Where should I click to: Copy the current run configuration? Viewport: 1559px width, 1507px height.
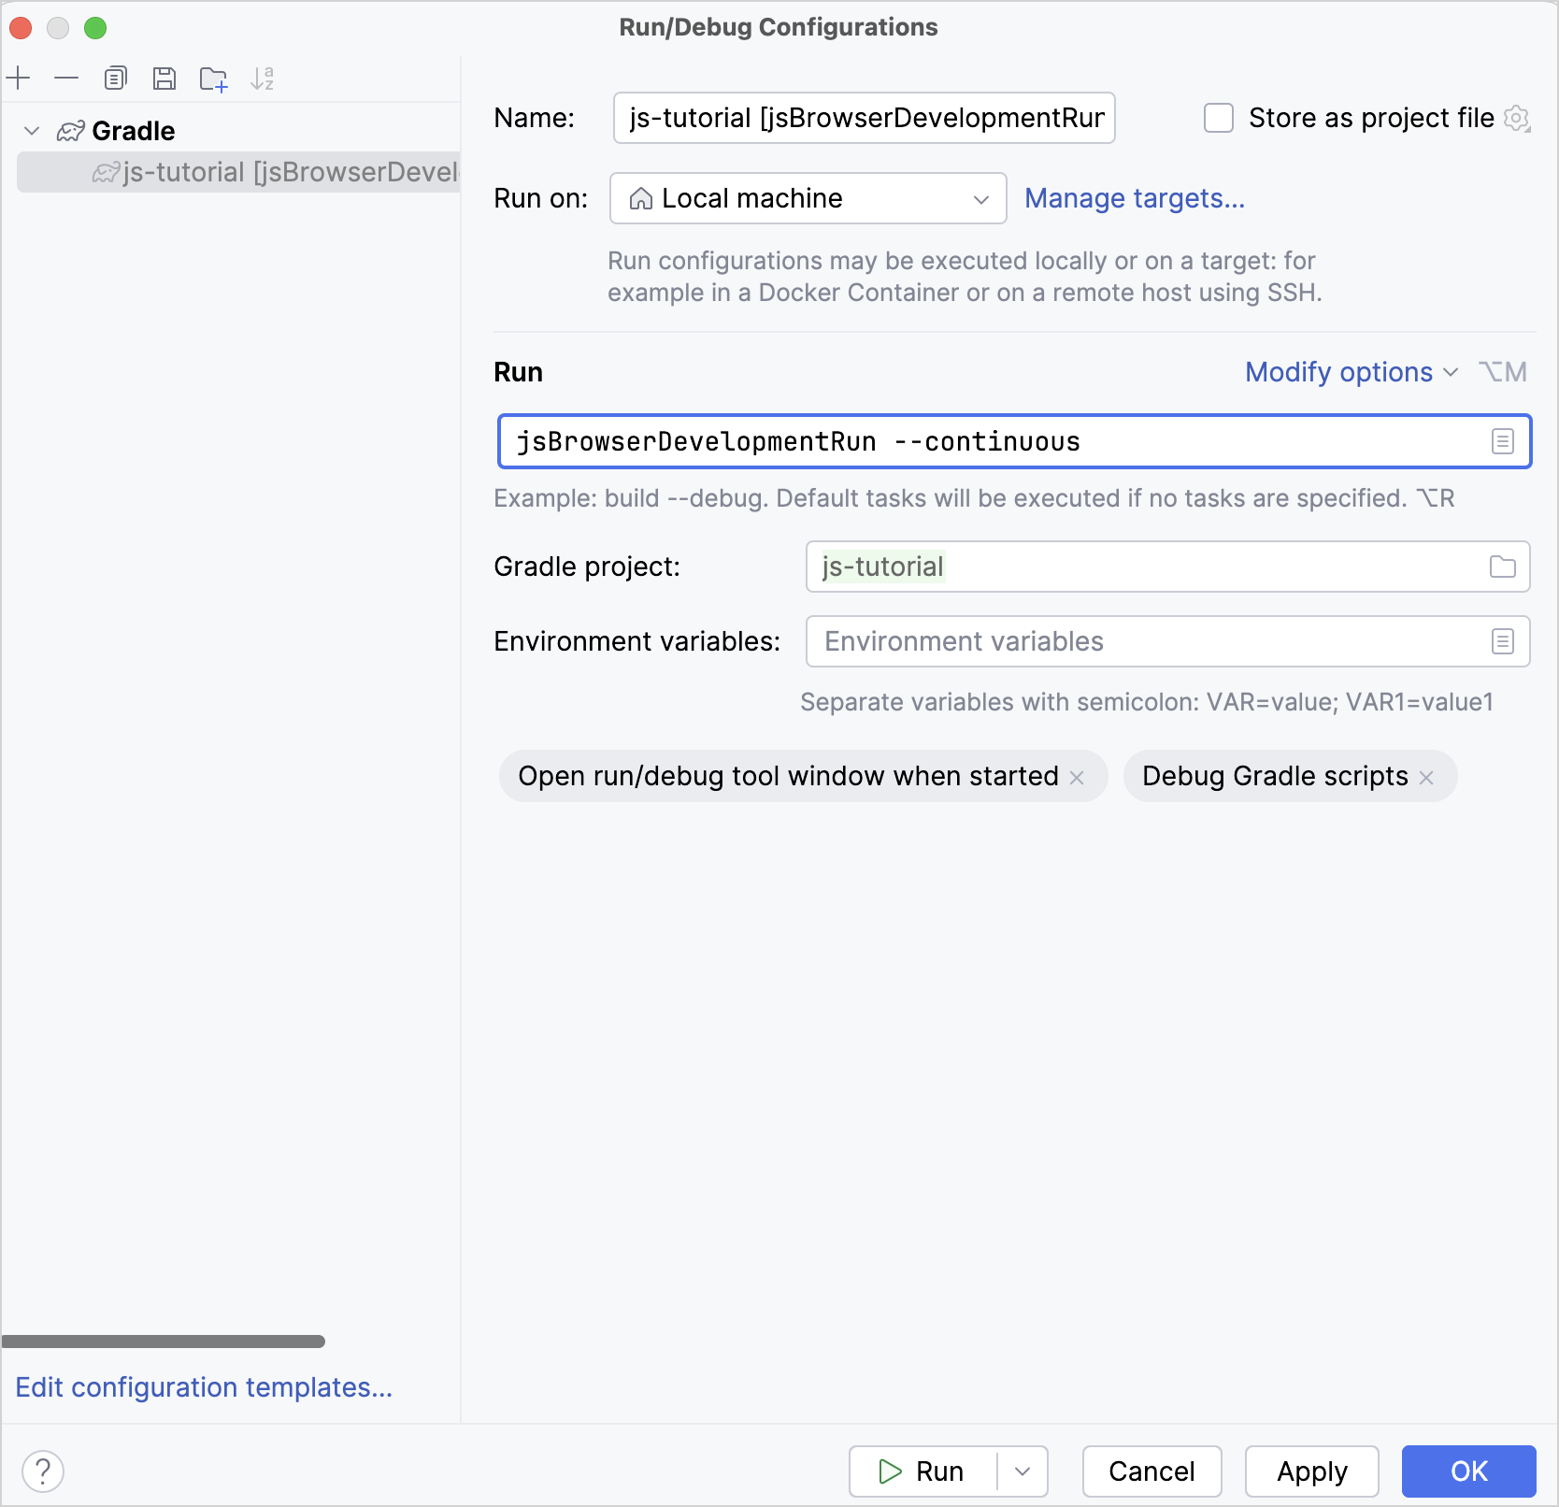coord(116,79)
